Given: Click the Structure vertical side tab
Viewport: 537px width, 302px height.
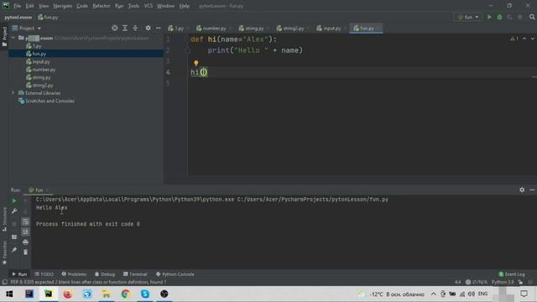Looking at the screenshot, I should coord(4,219).
